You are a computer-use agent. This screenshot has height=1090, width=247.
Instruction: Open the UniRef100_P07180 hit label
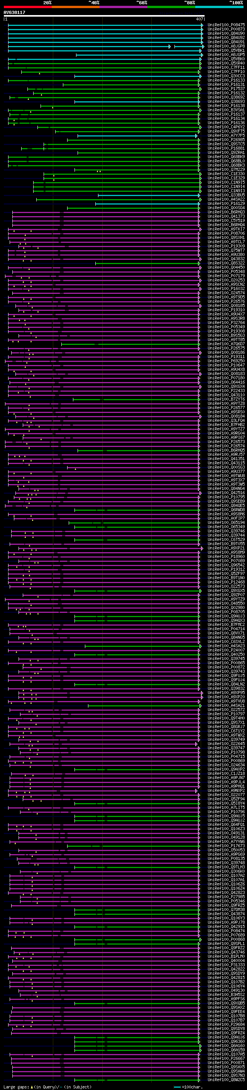pos(226,378)
